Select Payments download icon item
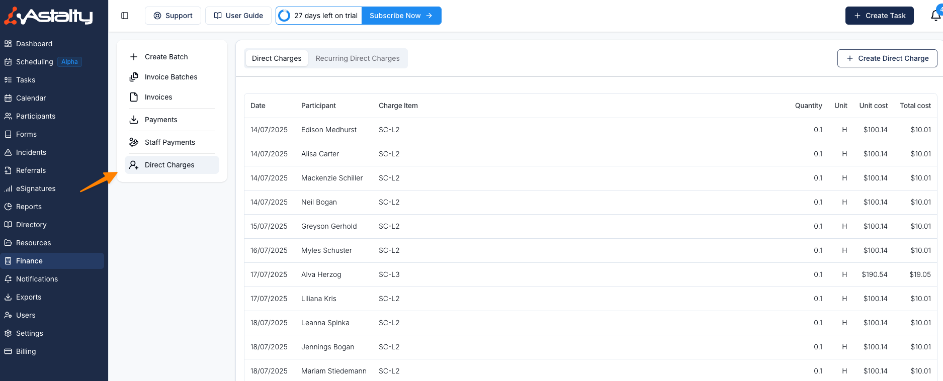 pyautogui.click(x=134, y=120)
